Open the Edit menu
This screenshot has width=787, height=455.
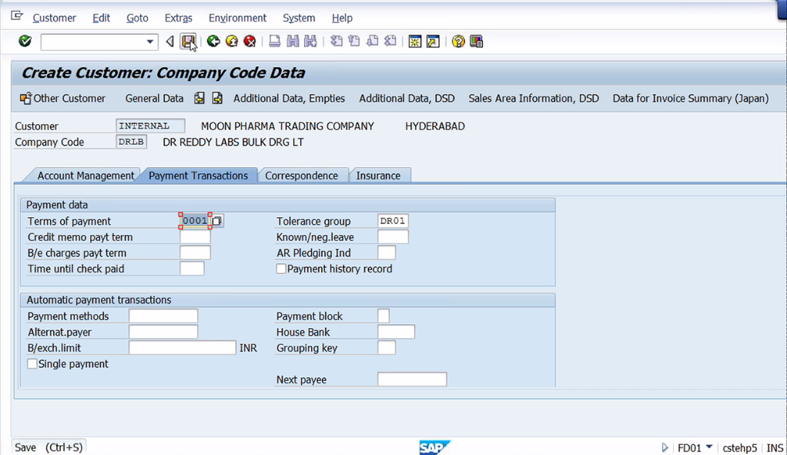[101, 18]
